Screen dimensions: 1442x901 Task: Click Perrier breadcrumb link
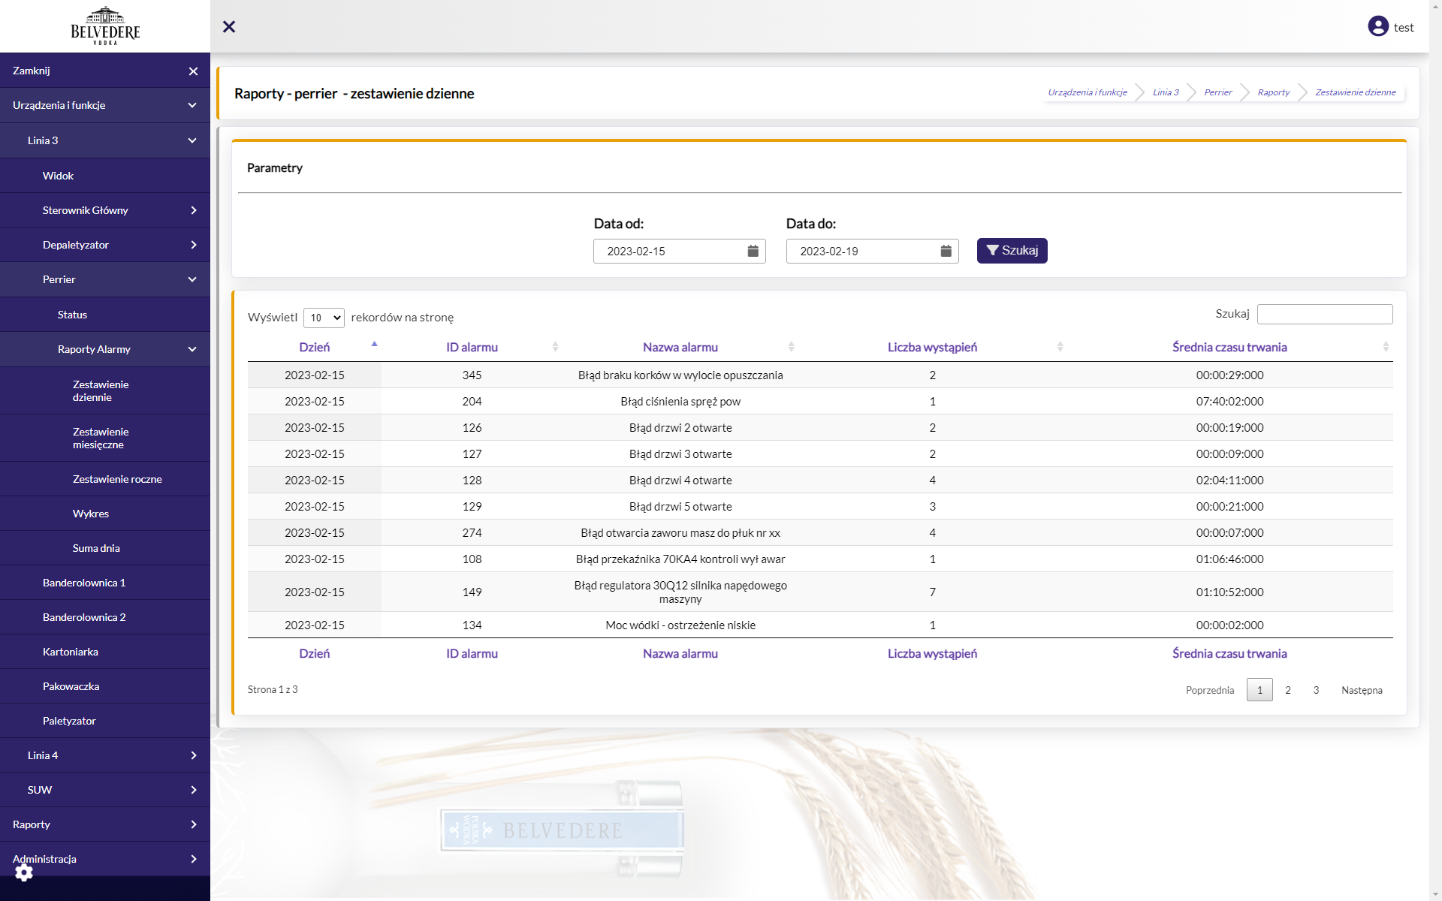pyautogui.click(x=1217, y=92)
